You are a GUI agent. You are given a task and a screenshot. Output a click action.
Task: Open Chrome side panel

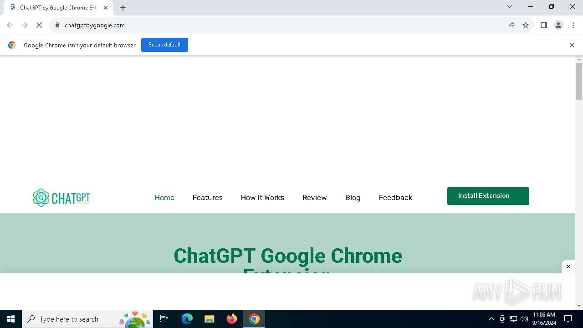point(544,25)
